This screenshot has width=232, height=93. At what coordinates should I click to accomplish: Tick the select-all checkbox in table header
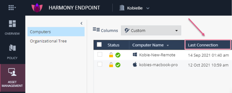[99, 45]
